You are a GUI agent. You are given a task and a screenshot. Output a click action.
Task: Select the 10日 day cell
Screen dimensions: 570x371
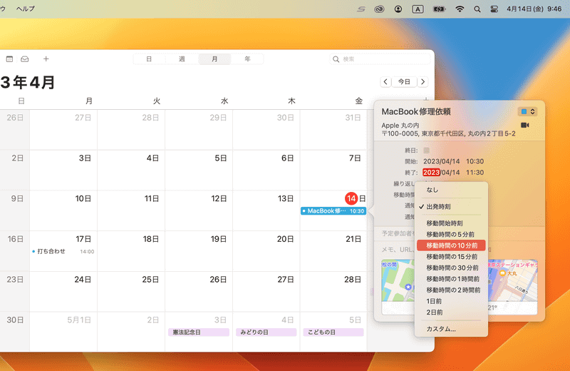63,210
